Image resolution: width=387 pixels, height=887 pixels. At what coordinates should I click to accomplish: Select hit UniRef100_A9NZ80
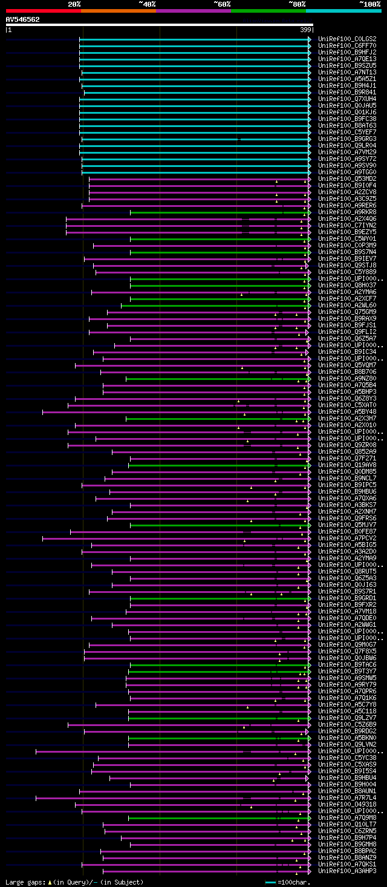[346, 379]
